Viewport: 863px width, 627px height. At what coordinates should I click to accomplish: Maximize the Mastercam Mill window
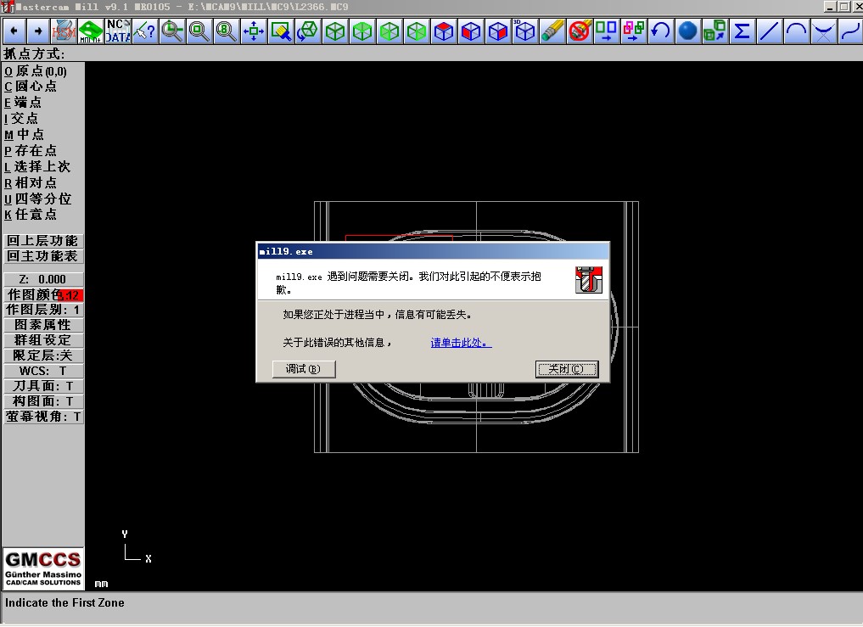(x=843, y=7)
